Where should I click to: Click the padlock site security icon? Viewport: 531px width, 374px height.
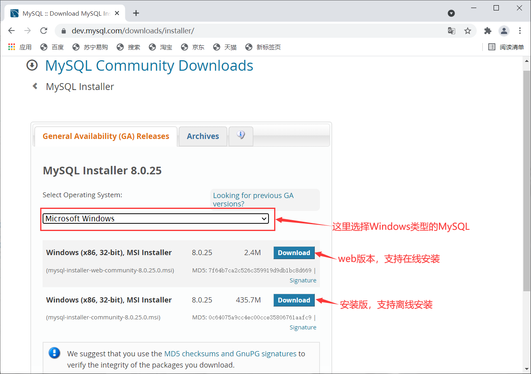point(63,31)
